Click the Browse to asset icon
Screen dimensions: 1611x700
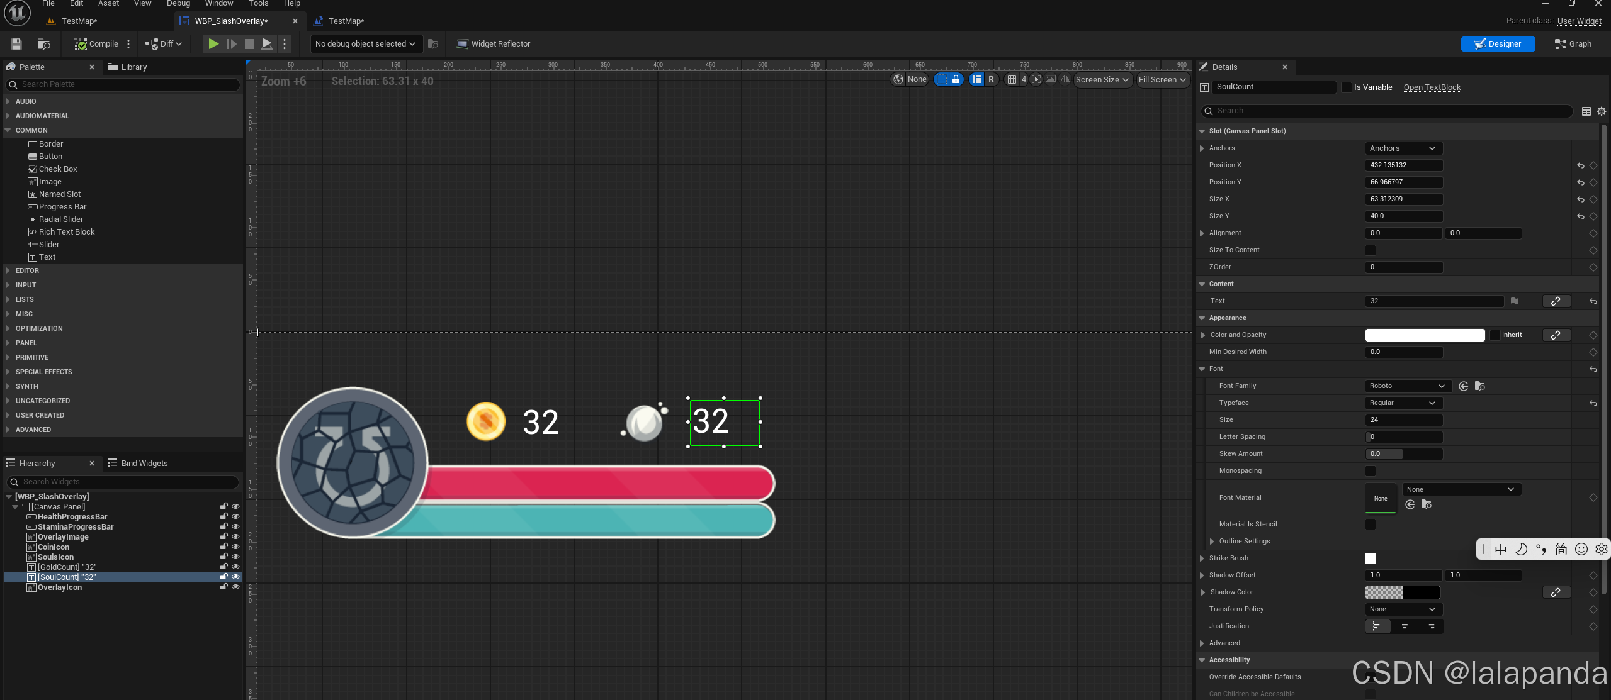pyautogui.click(x=43, y=44)
